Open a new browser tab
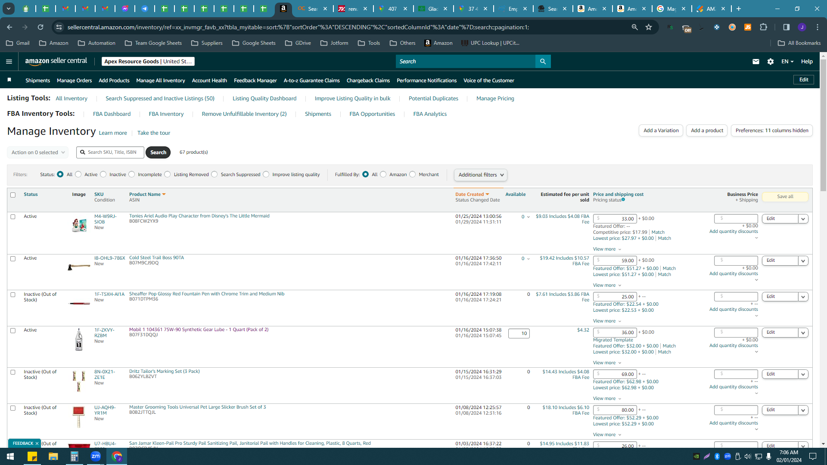The width and height of the screenshot is (827, 465). point(739,9)
